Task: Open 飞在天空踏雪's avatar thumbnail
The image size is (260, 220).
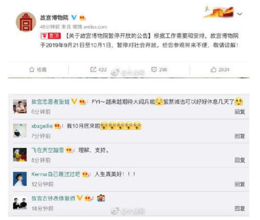Action: click(x=20, y=155)
